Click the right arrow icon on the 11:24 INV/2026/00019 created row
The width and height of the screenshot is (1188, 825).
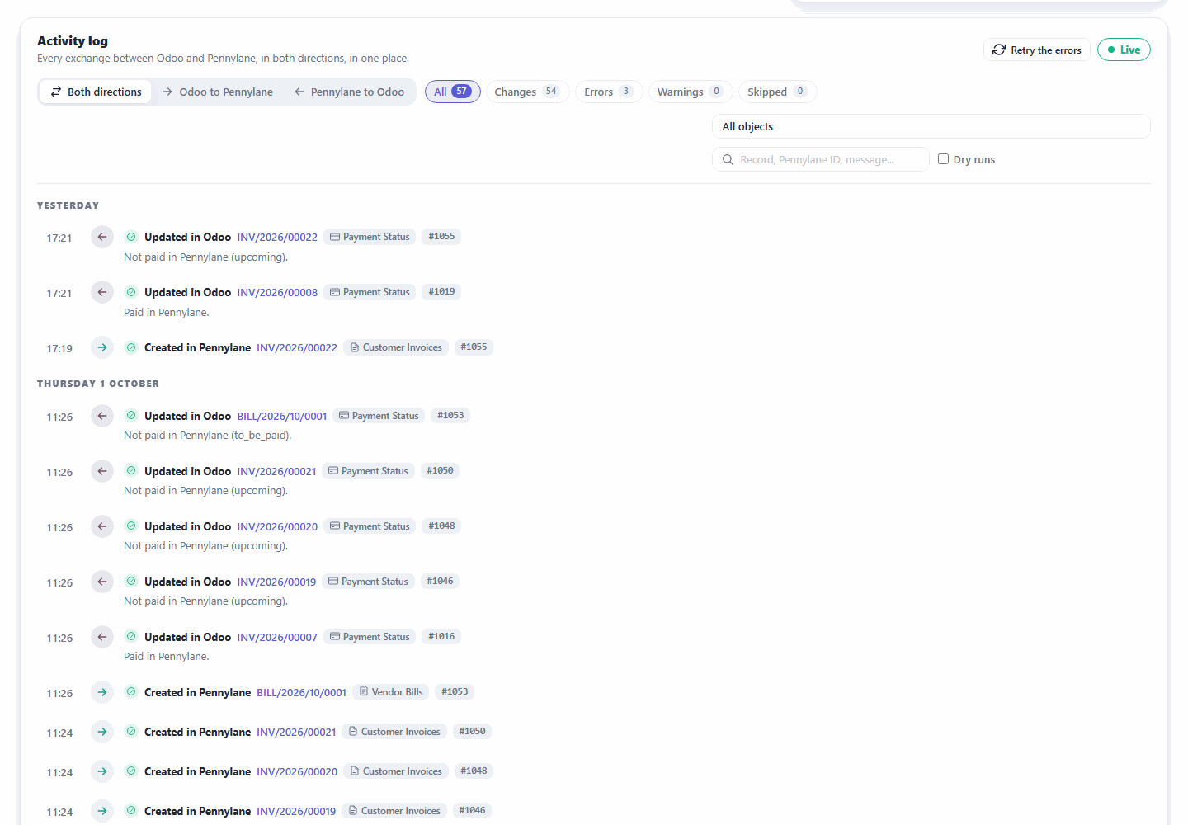[x=102, y=811]
